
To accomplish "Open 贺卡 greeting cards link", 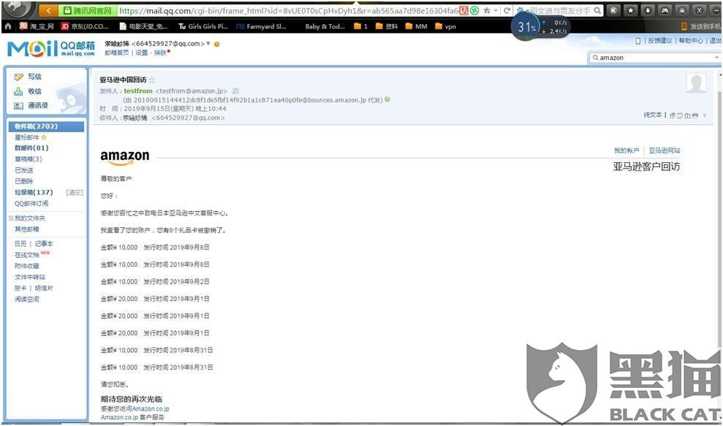I will point(20,288).
